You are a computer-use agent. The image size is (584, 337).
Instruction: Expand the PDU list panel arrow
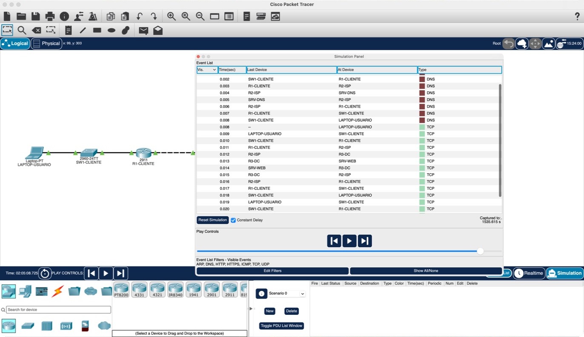coord(251,308)
